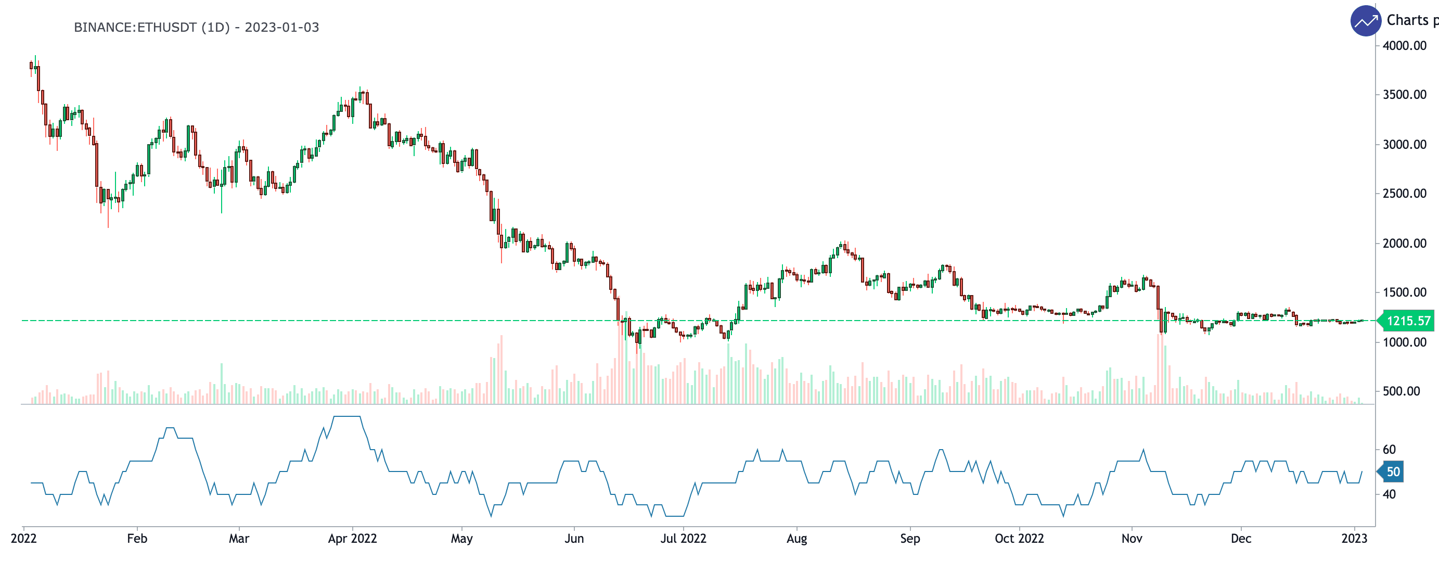This screenshot has height=561, width=1439.
Task: Select the 3500.00 price axis label
Action: coord(1404,94)
